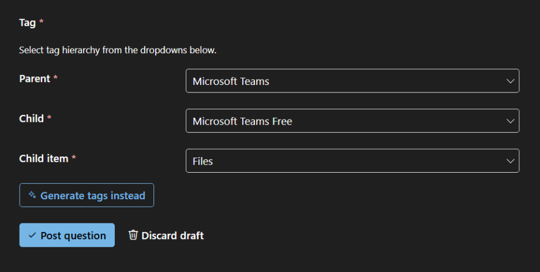This screenshot has height=272, width=540.
Task: Click the Post question button
Action: click(67, 236)
